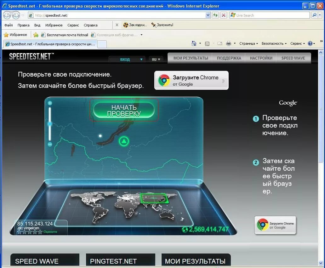The width and height of the screenshot is (325, 268).
Task: Click the Закладки toolbar button
Action: (135, 25)
